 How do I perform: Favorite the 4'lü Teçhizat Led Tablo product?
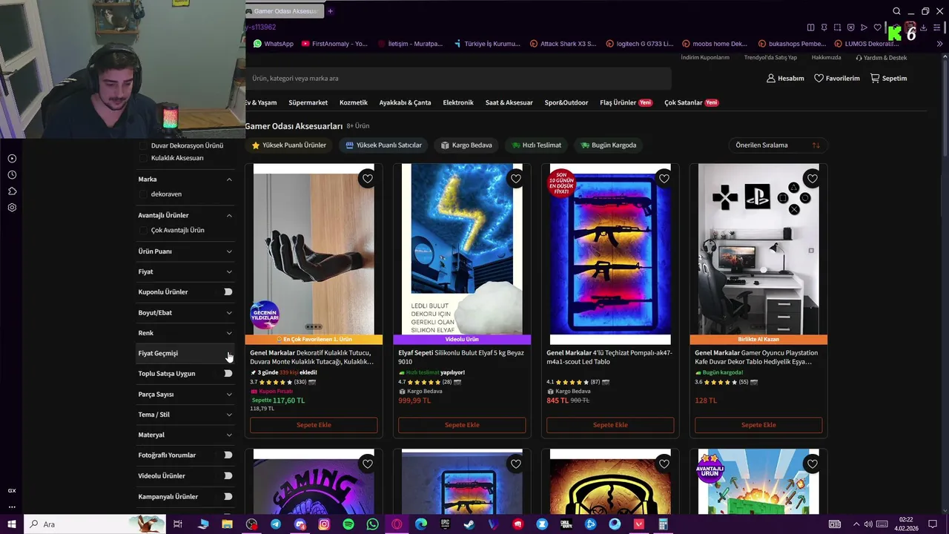pyautogui.click(x=664, y=179)
